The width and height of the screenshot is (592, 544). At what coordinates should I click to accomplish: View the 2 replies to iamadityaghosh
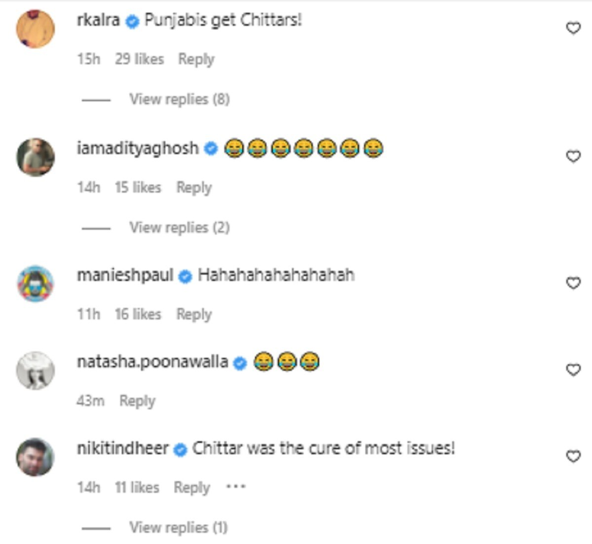[180, 228]
